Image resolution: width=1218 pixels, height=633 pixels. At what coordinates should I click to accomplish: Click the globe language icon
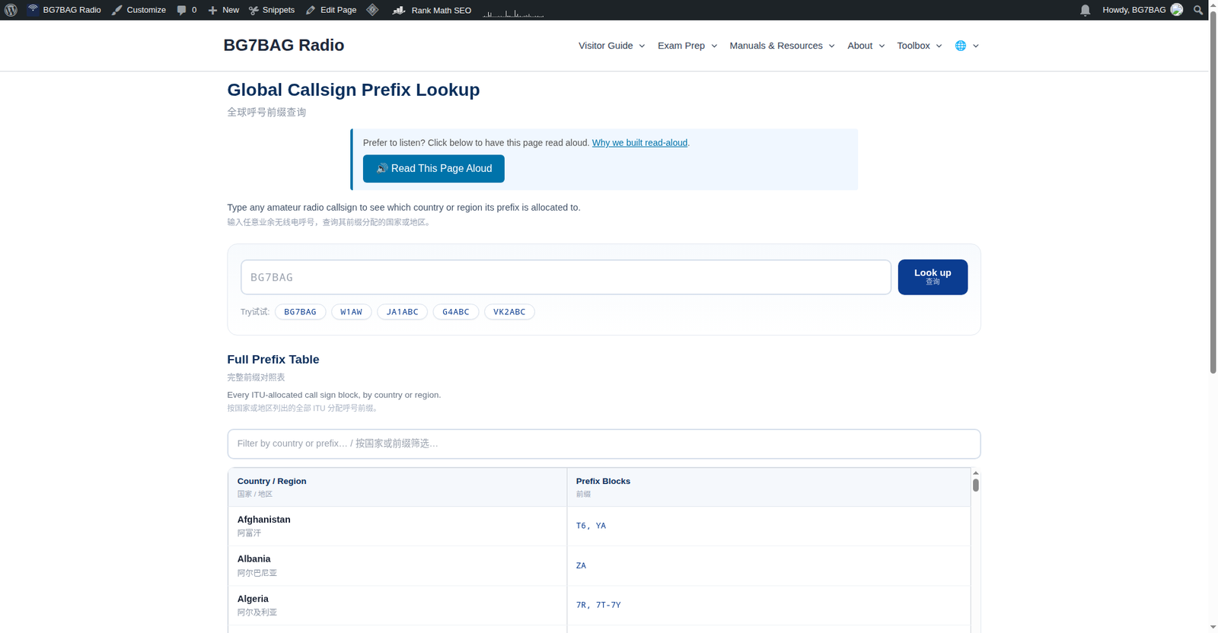[x=961, y=46]
